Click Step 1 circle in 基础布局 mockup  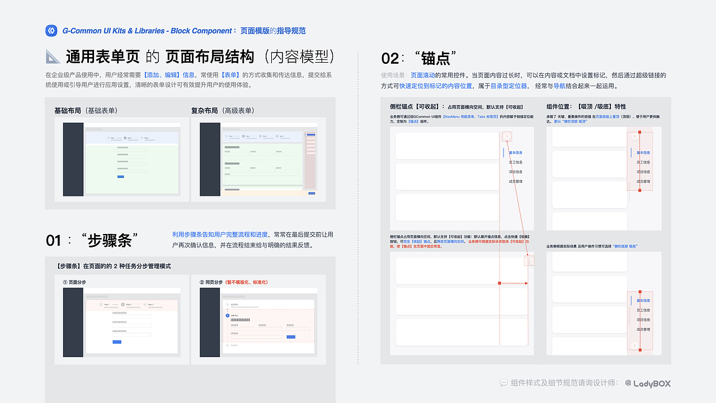coord(109,138)
